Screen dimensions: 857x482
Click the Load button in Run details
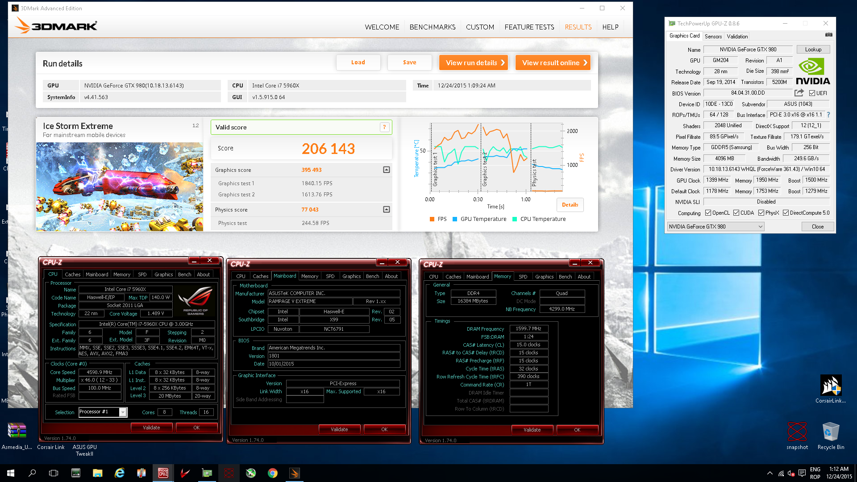[x=358, y=62]
